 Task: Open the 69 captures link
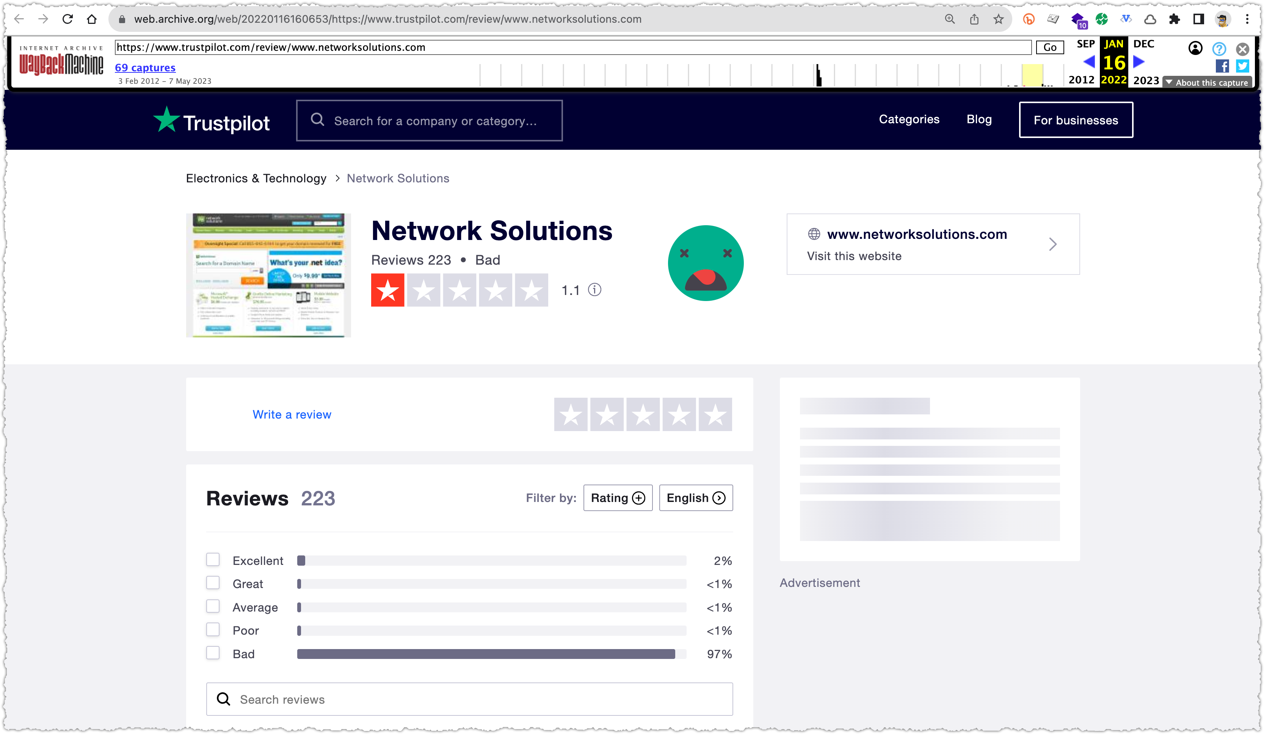click(145, 67)
